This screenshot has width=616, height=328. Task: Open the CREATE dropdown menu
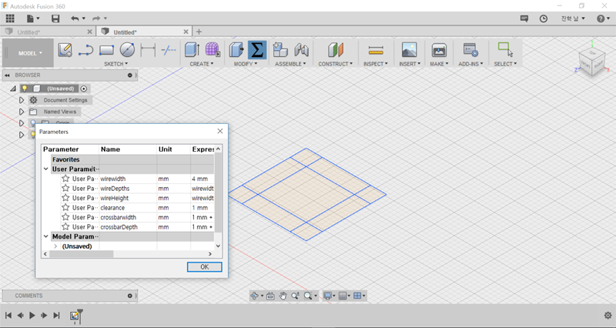tap(202, 64)
